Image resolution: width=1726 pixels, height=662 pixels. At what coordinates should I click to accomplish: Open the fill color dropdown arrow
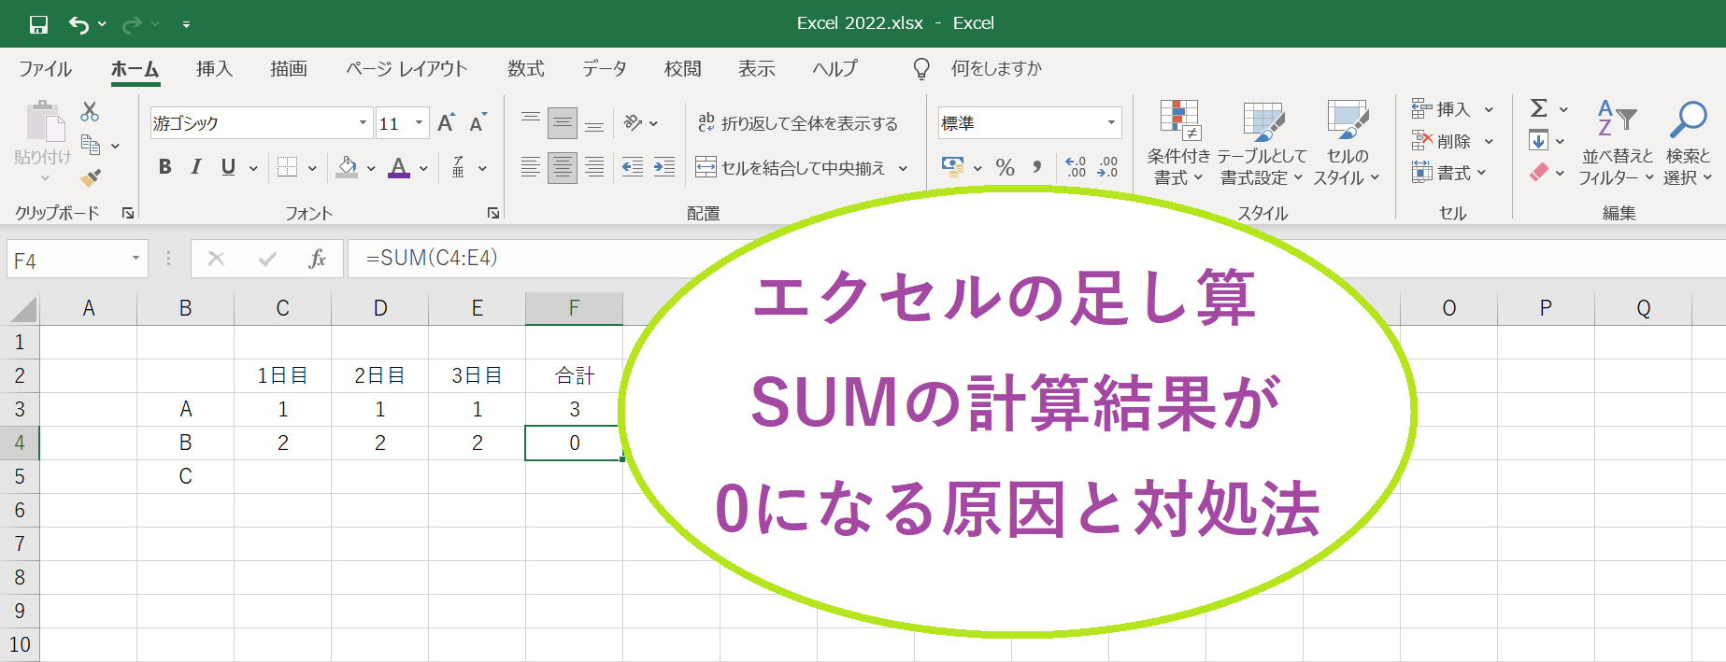pyautogui.click(x=371, y=169)
